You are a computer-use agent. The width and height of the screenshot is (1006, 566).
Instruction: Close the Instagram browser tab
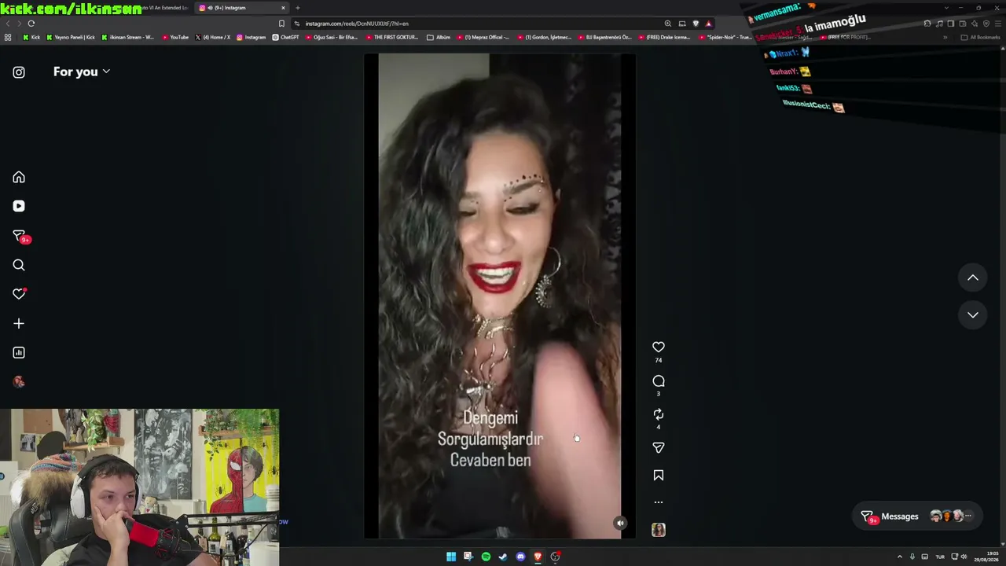click(283, 8)
